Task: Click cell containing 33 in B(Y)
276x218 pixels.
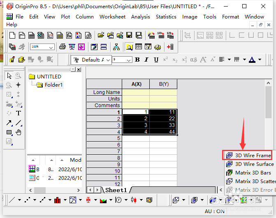Action: pos(164,125)
